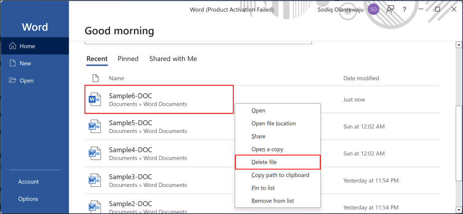Click the Sample4-DOC Word file icon
The image size is (463, 214).
[x=95, y=154]
